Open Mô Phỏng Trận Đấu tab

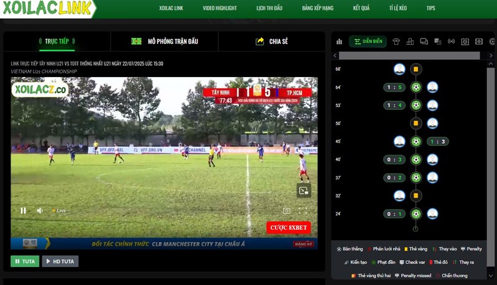pos(164,42)
